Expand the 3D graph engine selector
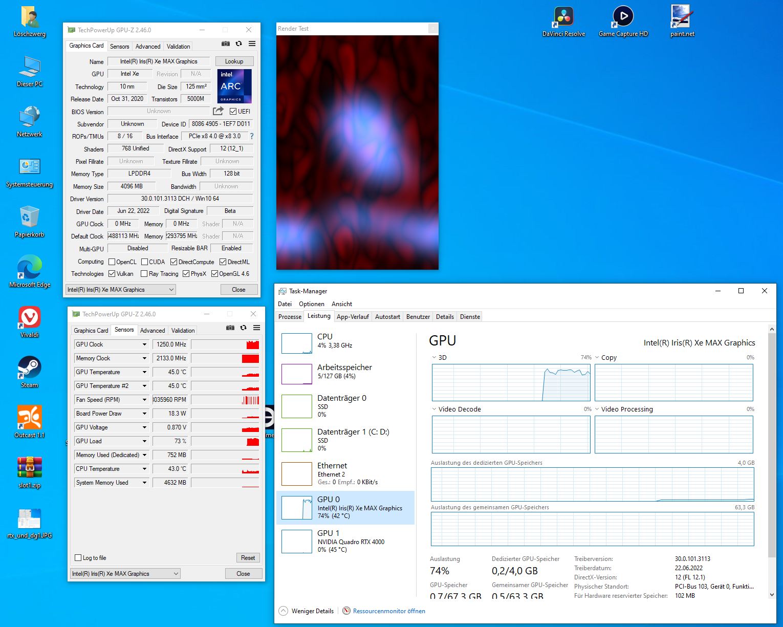 pos(434,357)
